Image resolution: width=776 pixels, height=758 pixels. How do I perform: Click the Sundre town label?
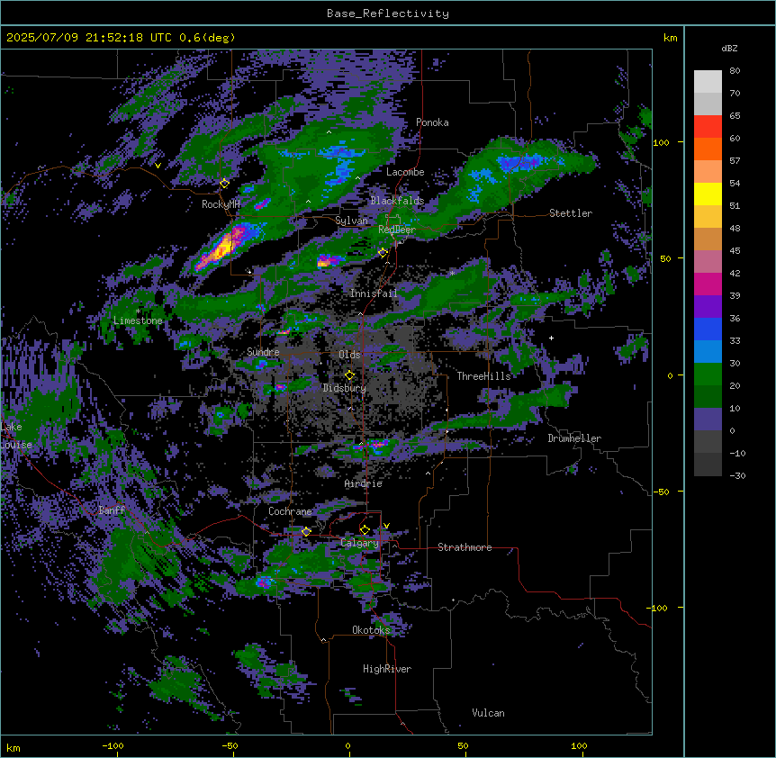point(263,352)
